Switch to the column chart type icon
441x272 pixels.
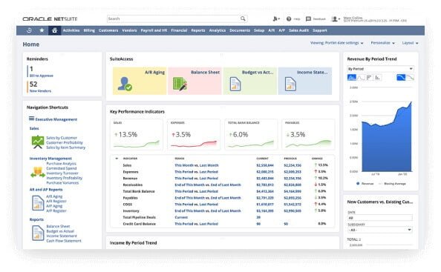pos(378,78)
